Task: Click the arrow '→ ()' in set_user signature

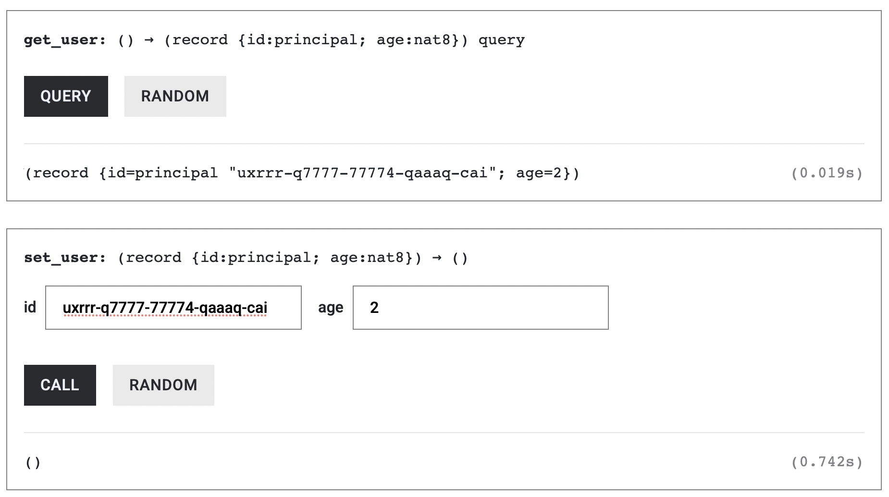Action: pyautogui.click(x=449, y=258)
